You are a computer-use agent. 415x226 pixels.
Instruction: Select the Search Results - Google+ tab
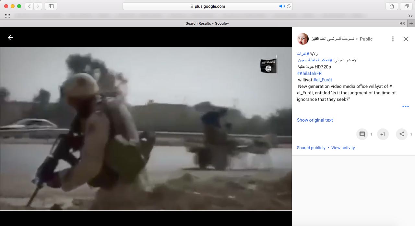[207, 23]
